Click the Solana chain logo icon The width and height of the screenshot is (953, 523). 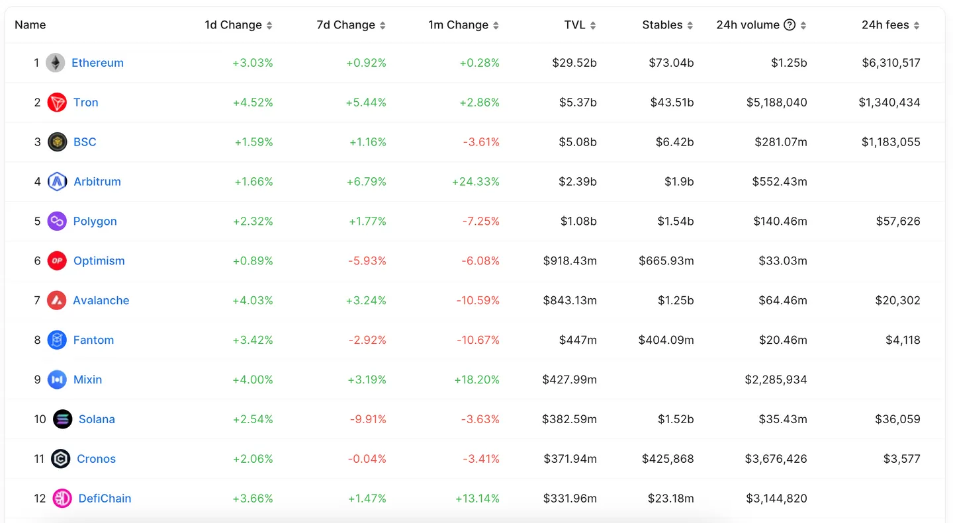coord(63,419)
